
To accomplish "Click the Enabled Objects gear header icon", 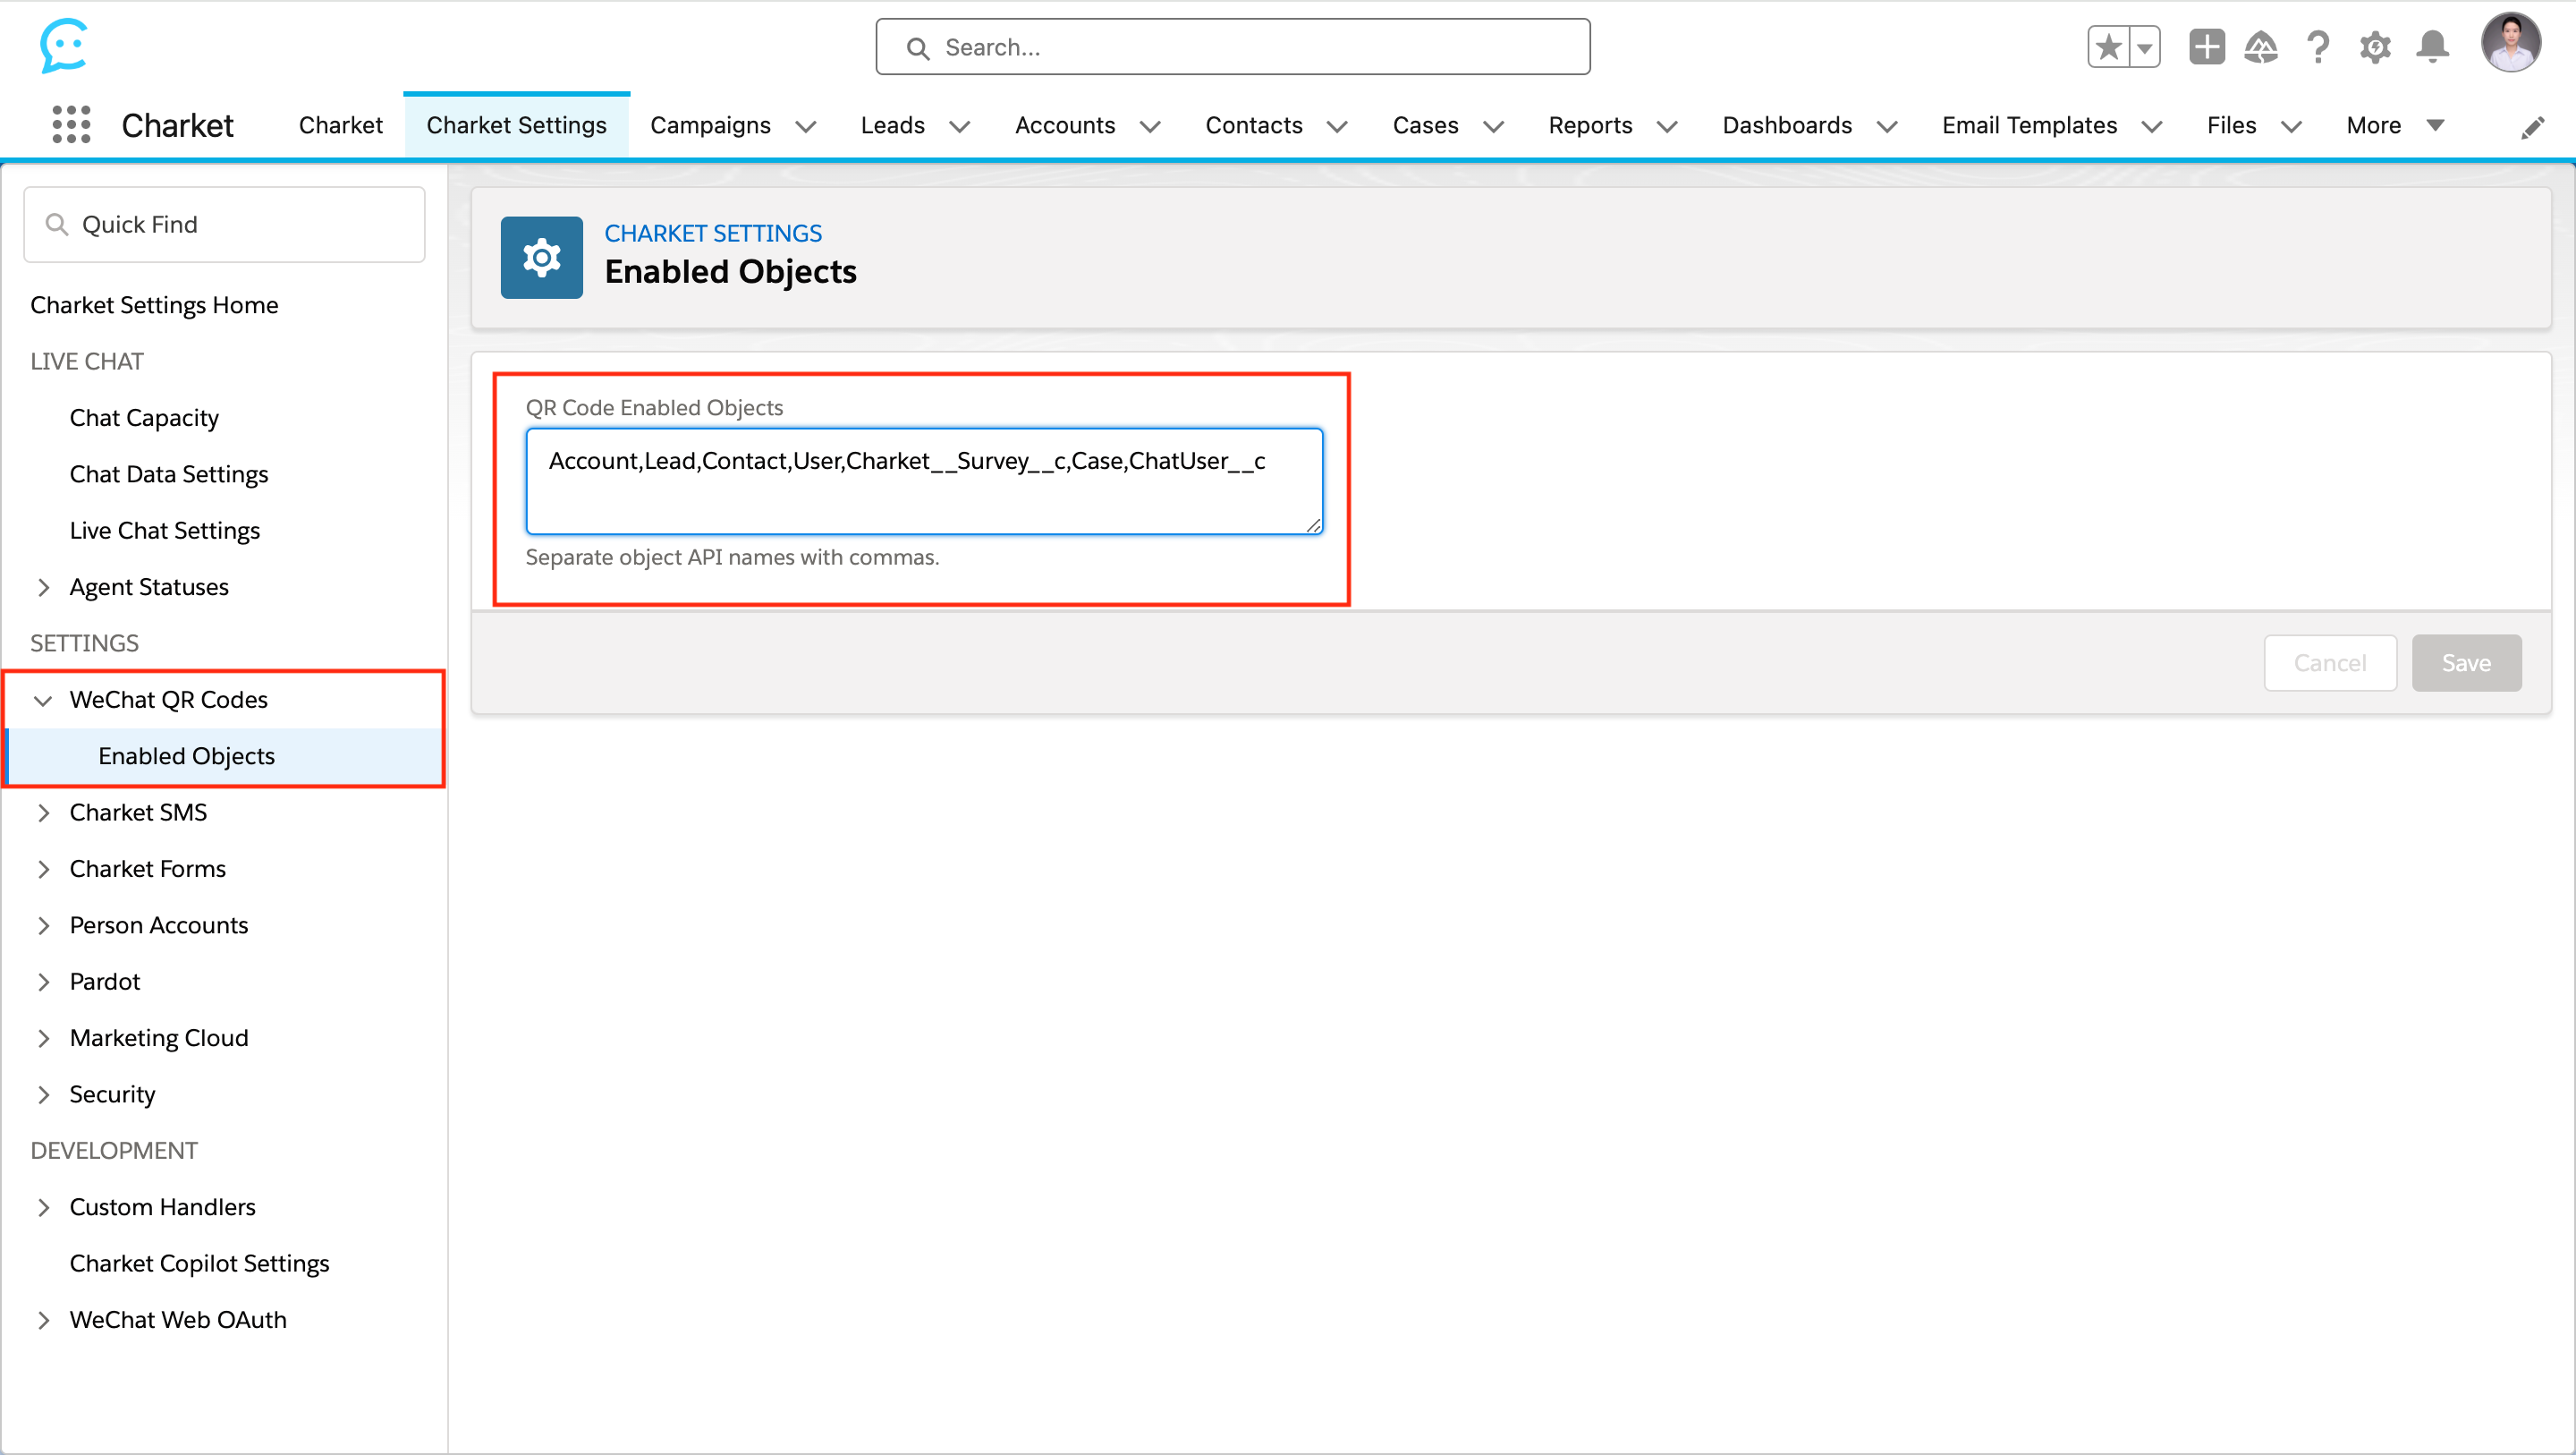I will [x=542, y=257].
